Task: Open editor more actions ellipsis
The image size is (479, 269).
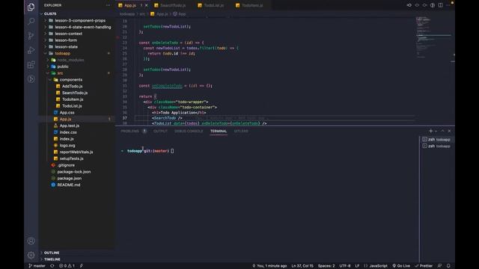Action: [448, 5]
